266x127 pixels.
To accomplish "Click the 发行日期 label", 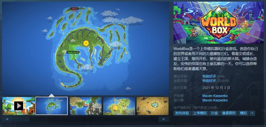I will [x=181, y=88].
